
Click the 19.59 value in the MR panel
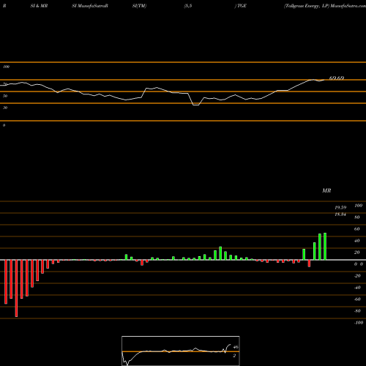(x=340, y=208)
